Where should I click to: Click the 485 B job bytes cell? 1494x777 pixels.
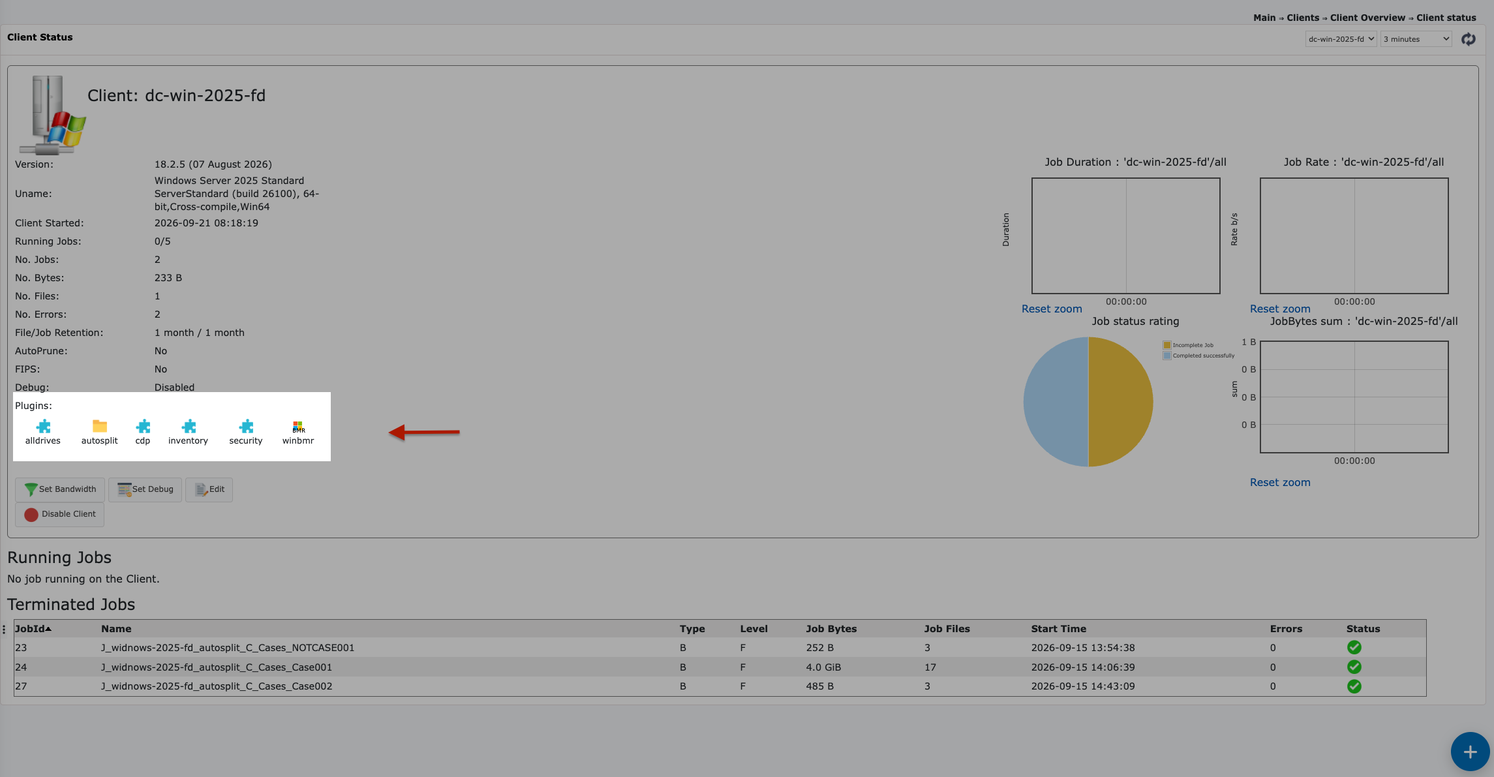point(820,686)
